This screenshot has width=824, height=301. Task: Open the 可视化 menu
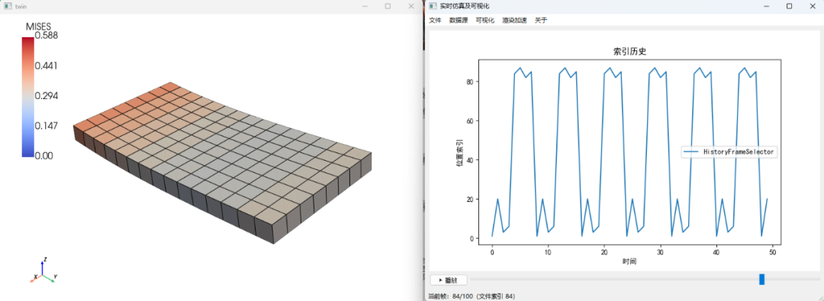click(x=484, y=21)
